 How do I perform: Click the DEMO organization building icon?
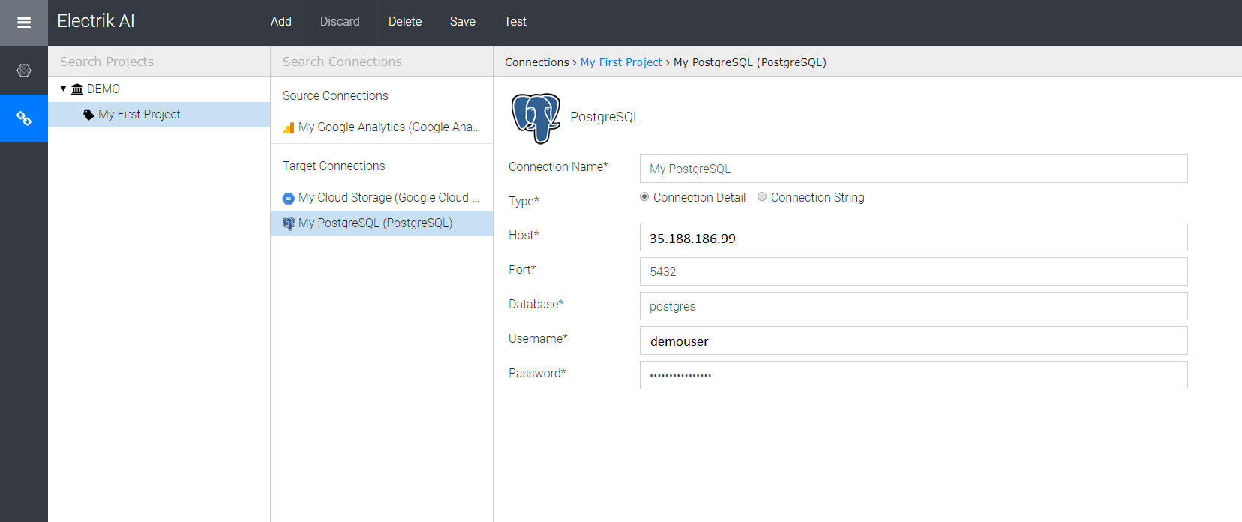(x=77, y=89)
